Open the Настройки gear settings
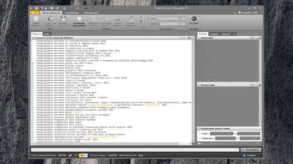The image size is (293, 164). coord(194,20)
